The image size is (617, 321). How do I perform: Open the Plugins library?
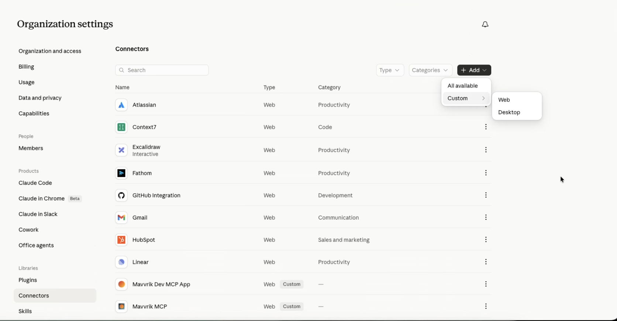pos(28,280)
